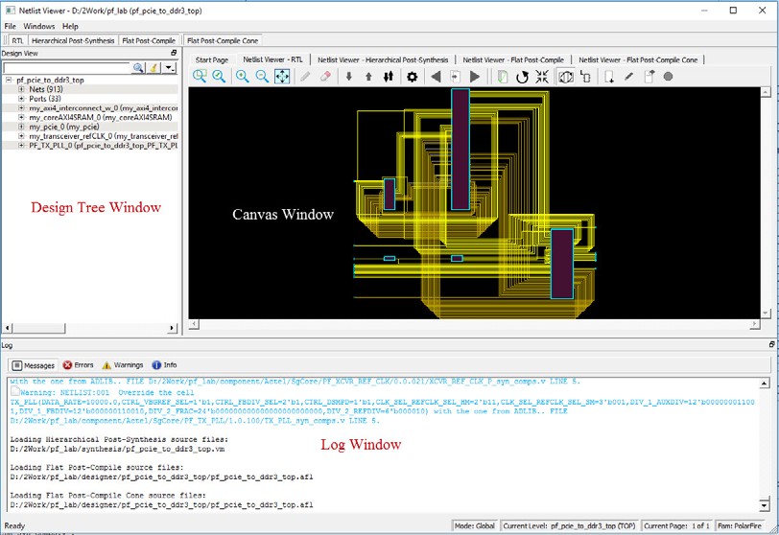
Task: Toggle the Warnings filter in Log
Action: tap(122, 365)
